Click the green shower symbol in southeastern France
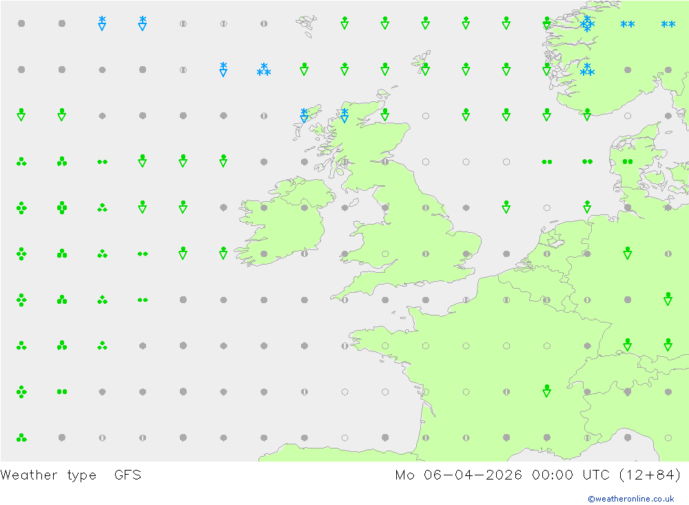 point(546,391)
